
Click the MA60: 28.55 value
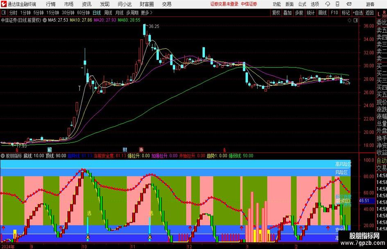[129, 20]
